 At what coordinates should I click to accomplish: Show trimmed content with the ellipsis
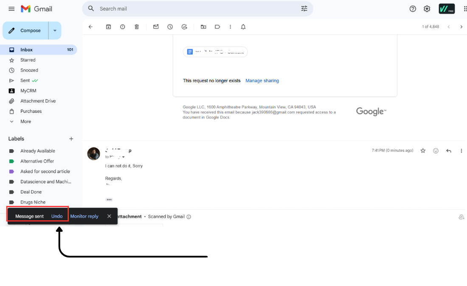109,199
